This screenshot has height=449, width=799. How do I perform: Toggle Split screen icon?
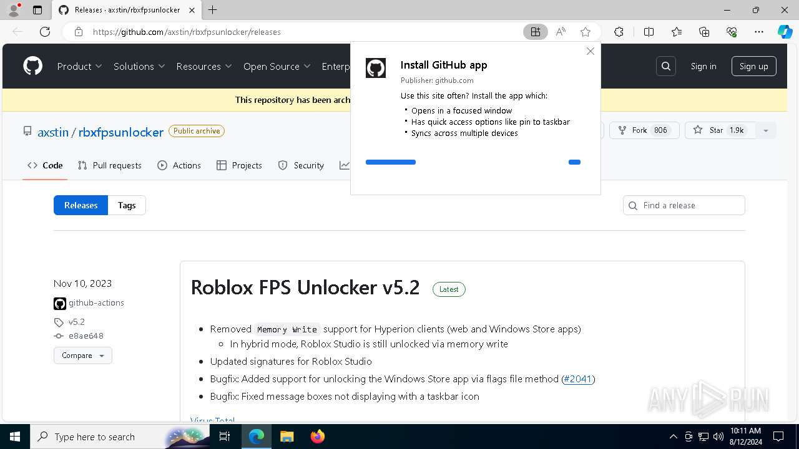(x=649, y=32)
